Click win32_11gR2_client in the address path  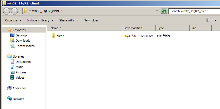[46, 11]
